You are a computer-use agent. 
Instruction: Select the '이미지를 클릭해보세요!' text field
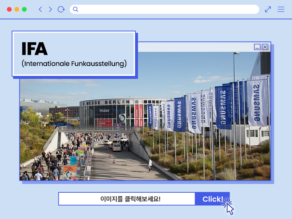point(127,199)
